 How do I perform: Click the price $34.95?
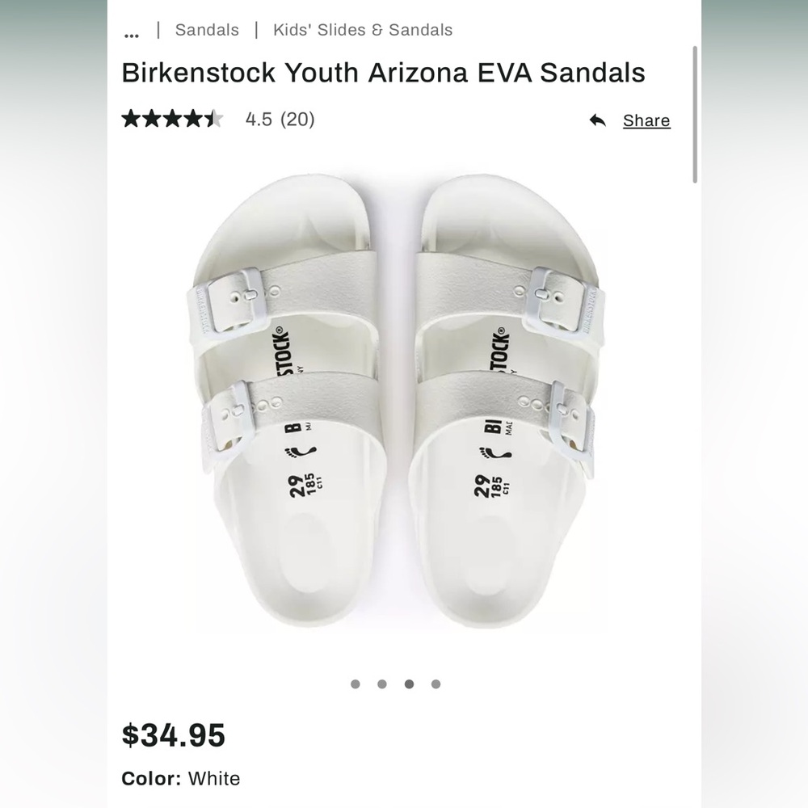174,736
